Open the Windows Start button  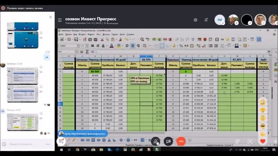[x=61, y=149]
